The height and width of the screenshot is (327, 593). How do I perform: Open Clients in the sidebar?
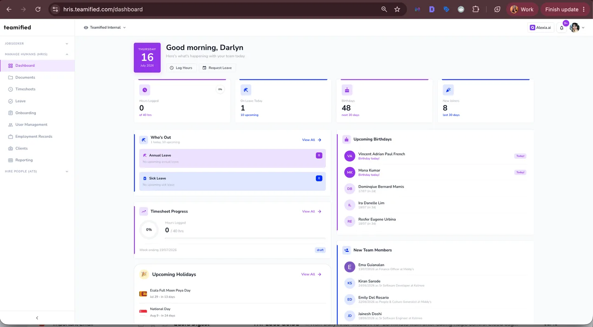click(37, 148)
